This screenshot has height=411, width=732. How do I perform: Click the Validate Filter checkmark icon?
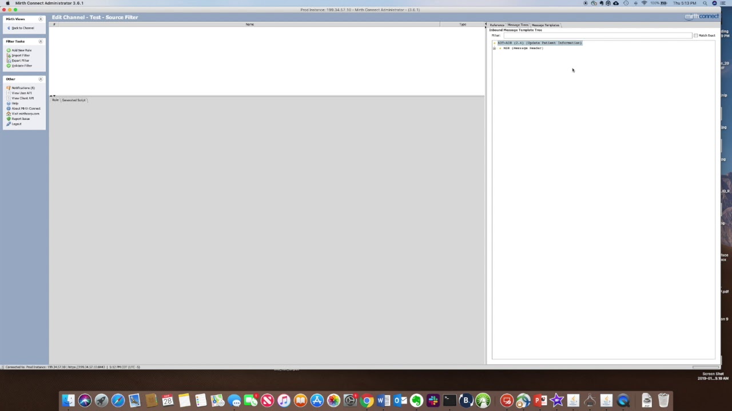(x=9, y=66)
